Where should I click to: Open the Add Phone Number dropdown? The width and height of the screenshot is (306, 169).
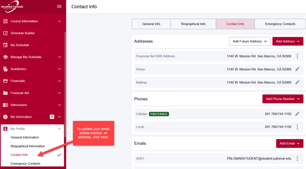(x=282, y=99)
